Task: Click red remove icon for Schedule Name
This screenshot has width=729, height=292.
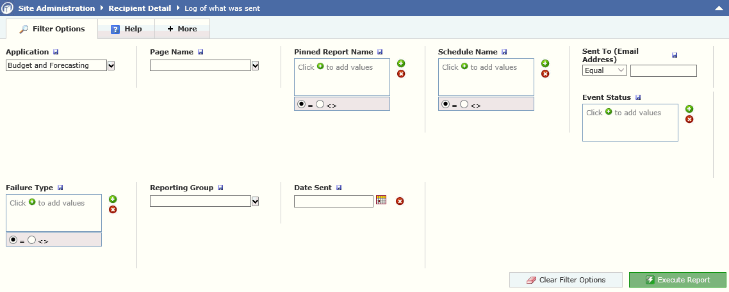Action: click(545, 74)
